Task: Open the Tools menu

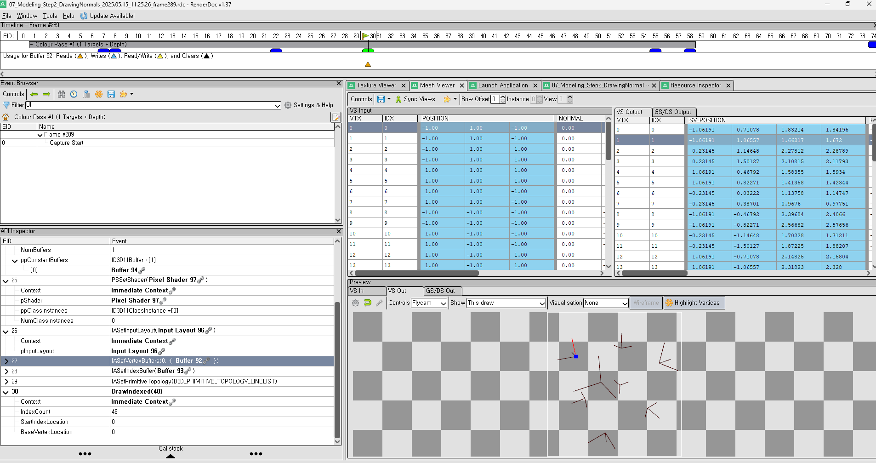Action: click(x=50, y=16)
